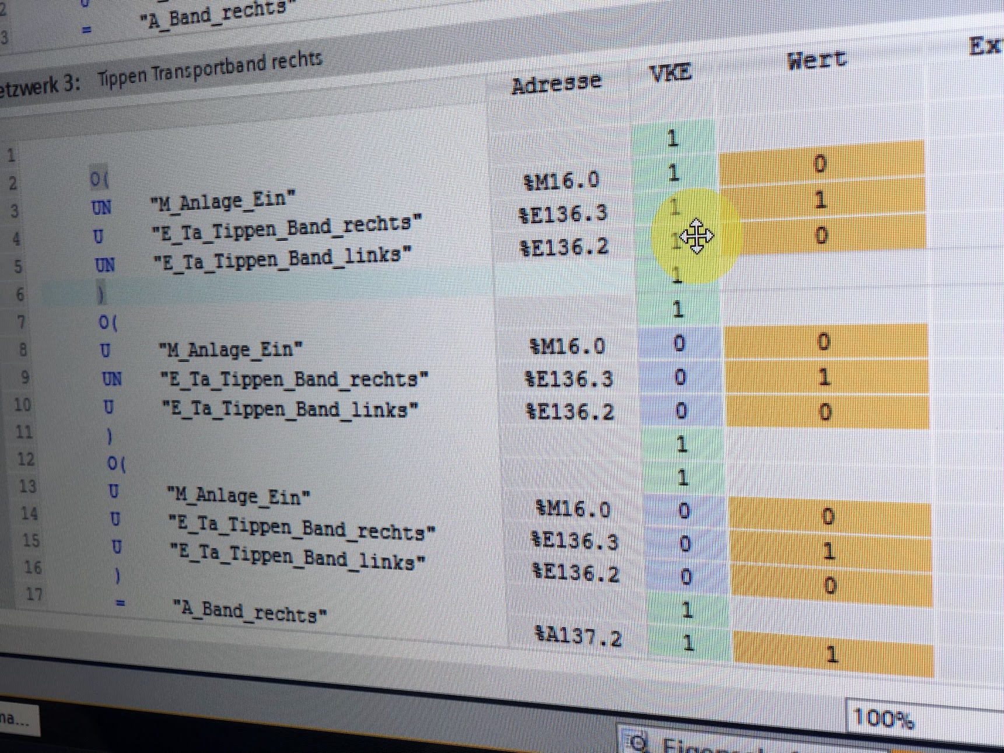Click the partially visible Ex column header
Screen dimensions: 1004x753
click(x=985, y=45)
